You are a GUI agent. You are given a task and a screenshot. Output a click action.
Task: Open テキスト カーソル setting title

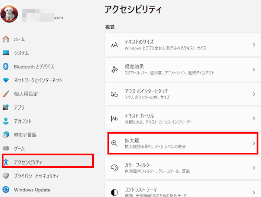pyautogui.click(x=139, y=115)
